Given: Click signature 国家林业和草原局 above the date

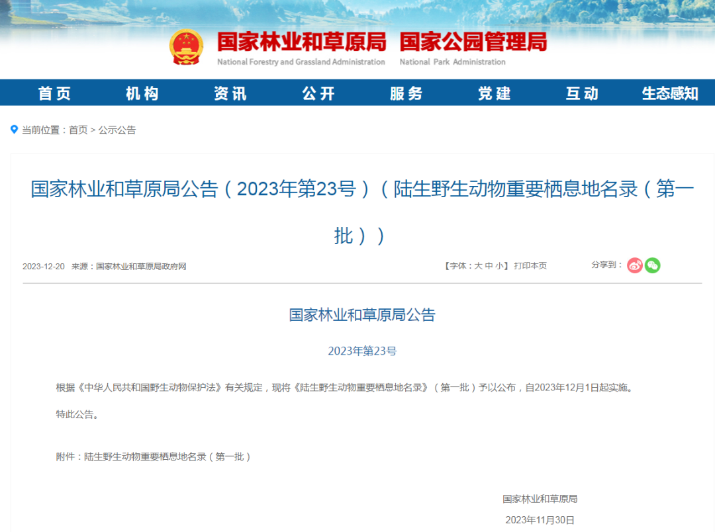Looking at the screenshot, I should coord(540,499).
